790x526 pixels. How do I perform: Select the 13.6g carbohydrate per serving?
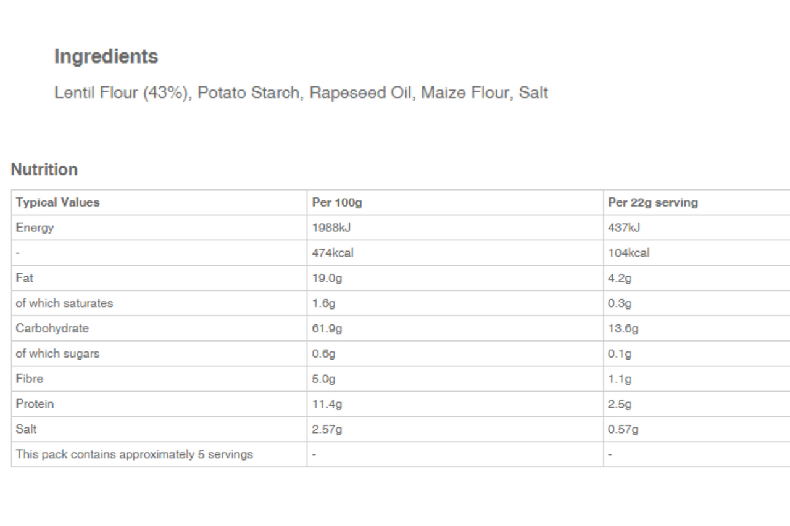pyautogui.click(x=623, y=329)
